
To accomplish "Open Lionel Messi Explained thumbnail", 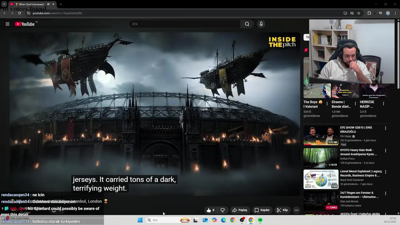I will (x=321, y=179).
